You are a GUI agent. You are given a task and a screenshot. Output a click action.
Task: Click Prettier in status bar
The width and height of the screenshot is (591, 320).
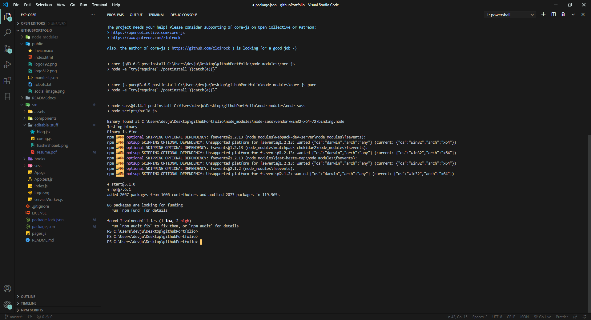point(562,317)
